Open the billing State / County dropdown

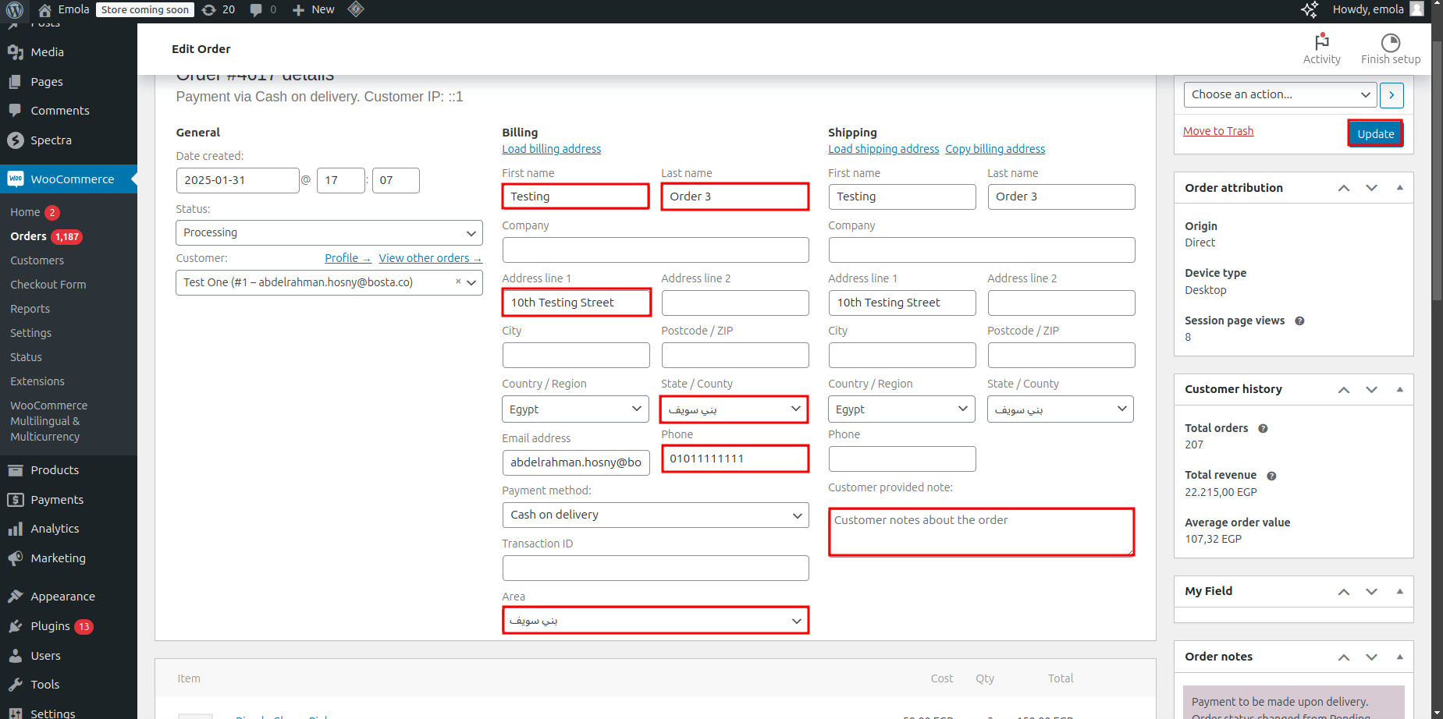tap(734, 409)
